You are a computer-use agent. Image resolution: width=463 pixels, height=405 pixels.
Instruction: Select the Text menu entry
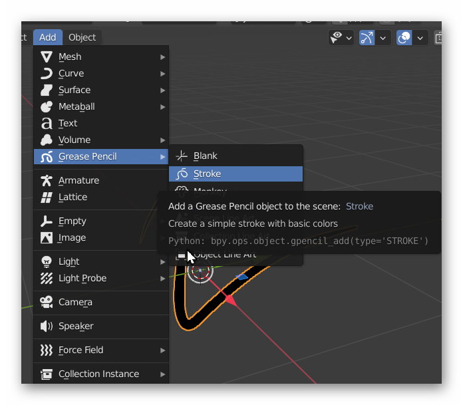(x=101, y=123)
